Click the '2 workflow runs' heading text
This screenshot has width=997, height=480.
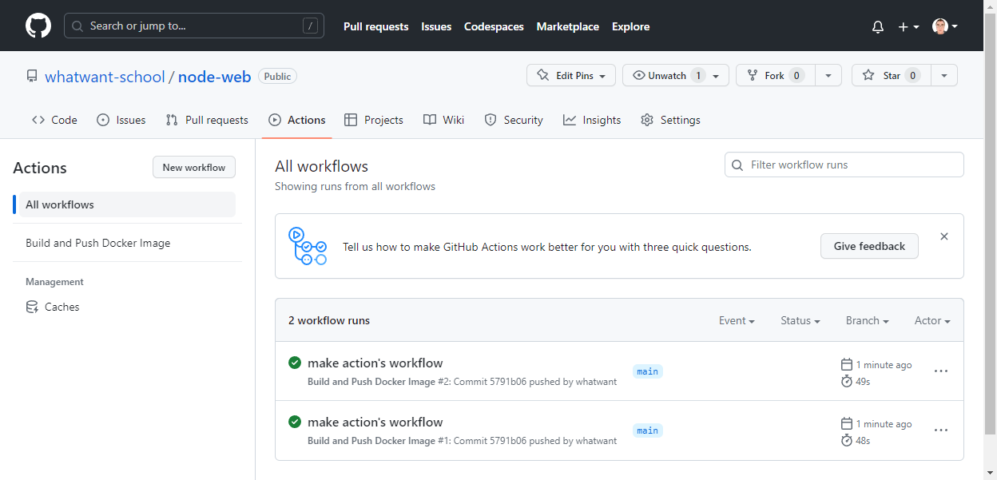click(x=329, y=320)
